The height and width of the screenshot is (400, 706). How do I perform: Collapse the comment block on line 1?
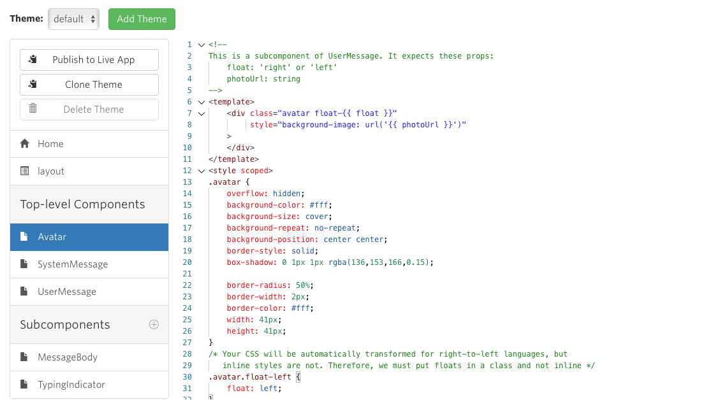pyautogui.click(x=202, y=45)
